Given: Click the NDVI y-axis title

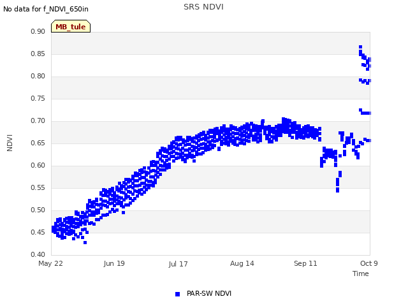Looking at the screenshot, I should tap(10, 143).
